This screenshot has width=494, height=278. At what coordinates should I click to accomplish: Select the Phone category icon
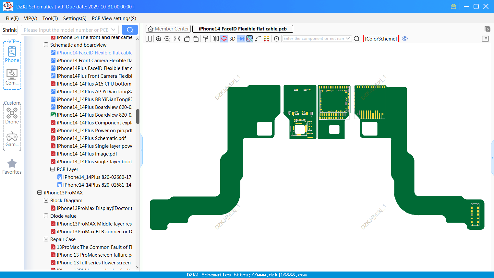[x=12, y=54]
